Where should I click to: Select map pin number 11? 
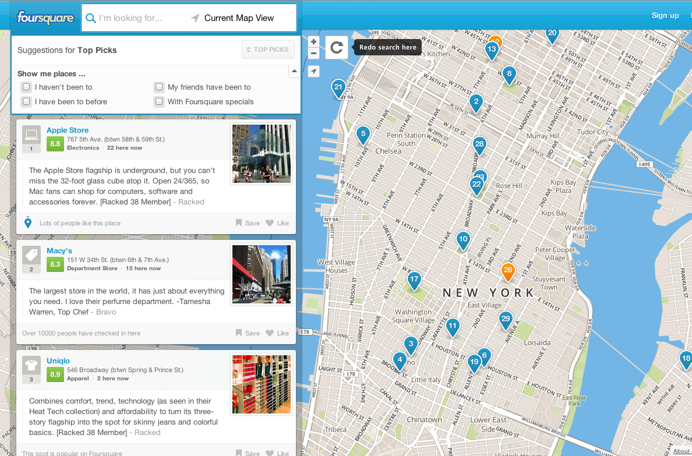click(x=453, y=327)
